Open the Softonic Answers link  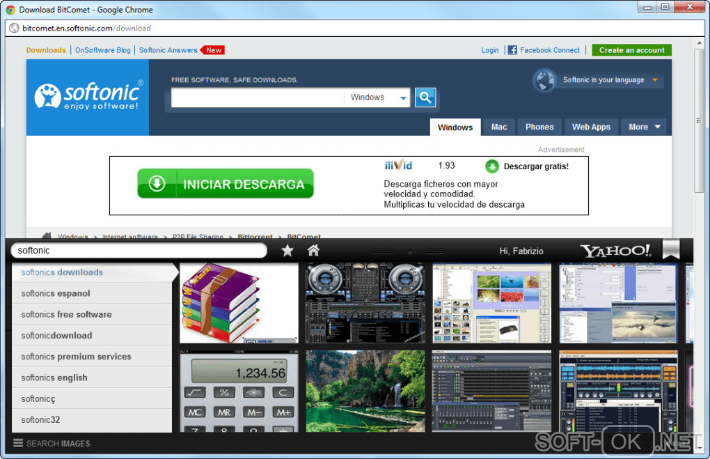pyautogui.click(x=168, y=50)
